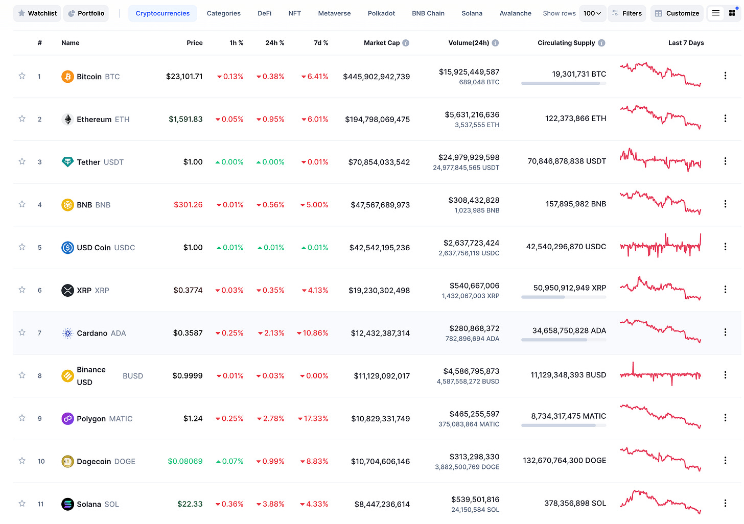Star Ethereum to add to watchlist

pyautogui.click(x=22, y=119)
